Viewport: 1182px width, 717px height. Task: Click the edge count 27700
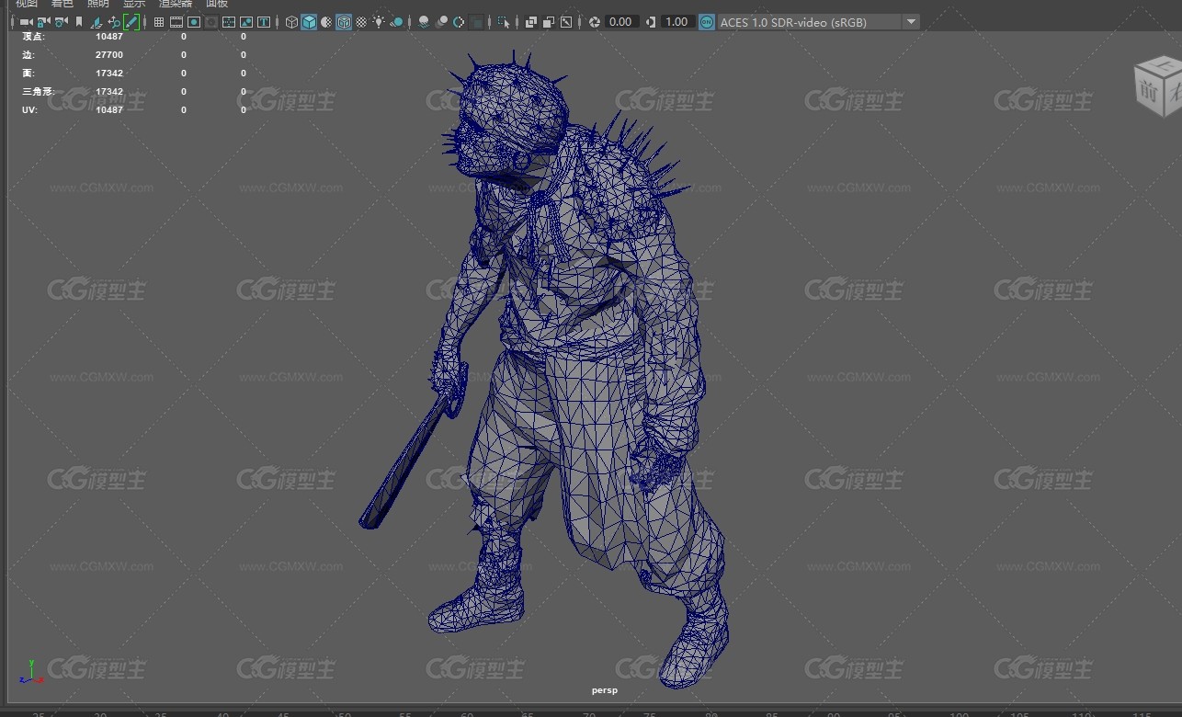(x=109, y=55)
